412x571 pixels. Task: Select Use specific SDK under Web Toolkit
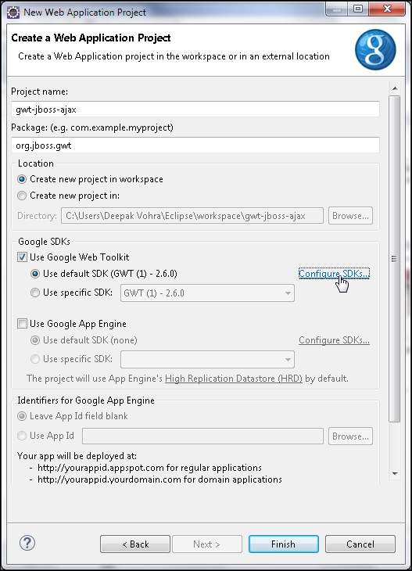[x=35, y=293]
